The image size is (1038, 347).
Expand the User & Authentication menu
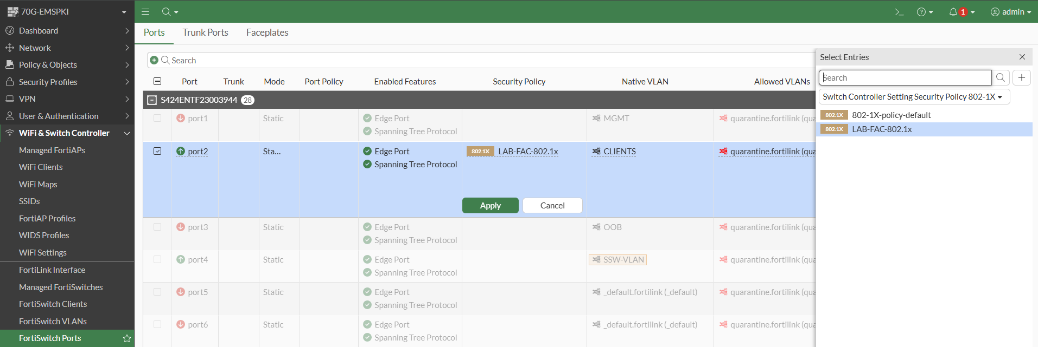point(127,116)
